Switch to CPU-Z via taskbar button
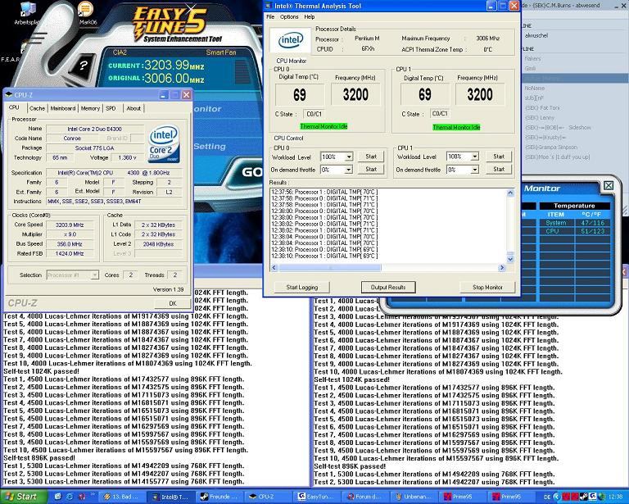This screenshot has height=504, width=629. coord(269,497)
